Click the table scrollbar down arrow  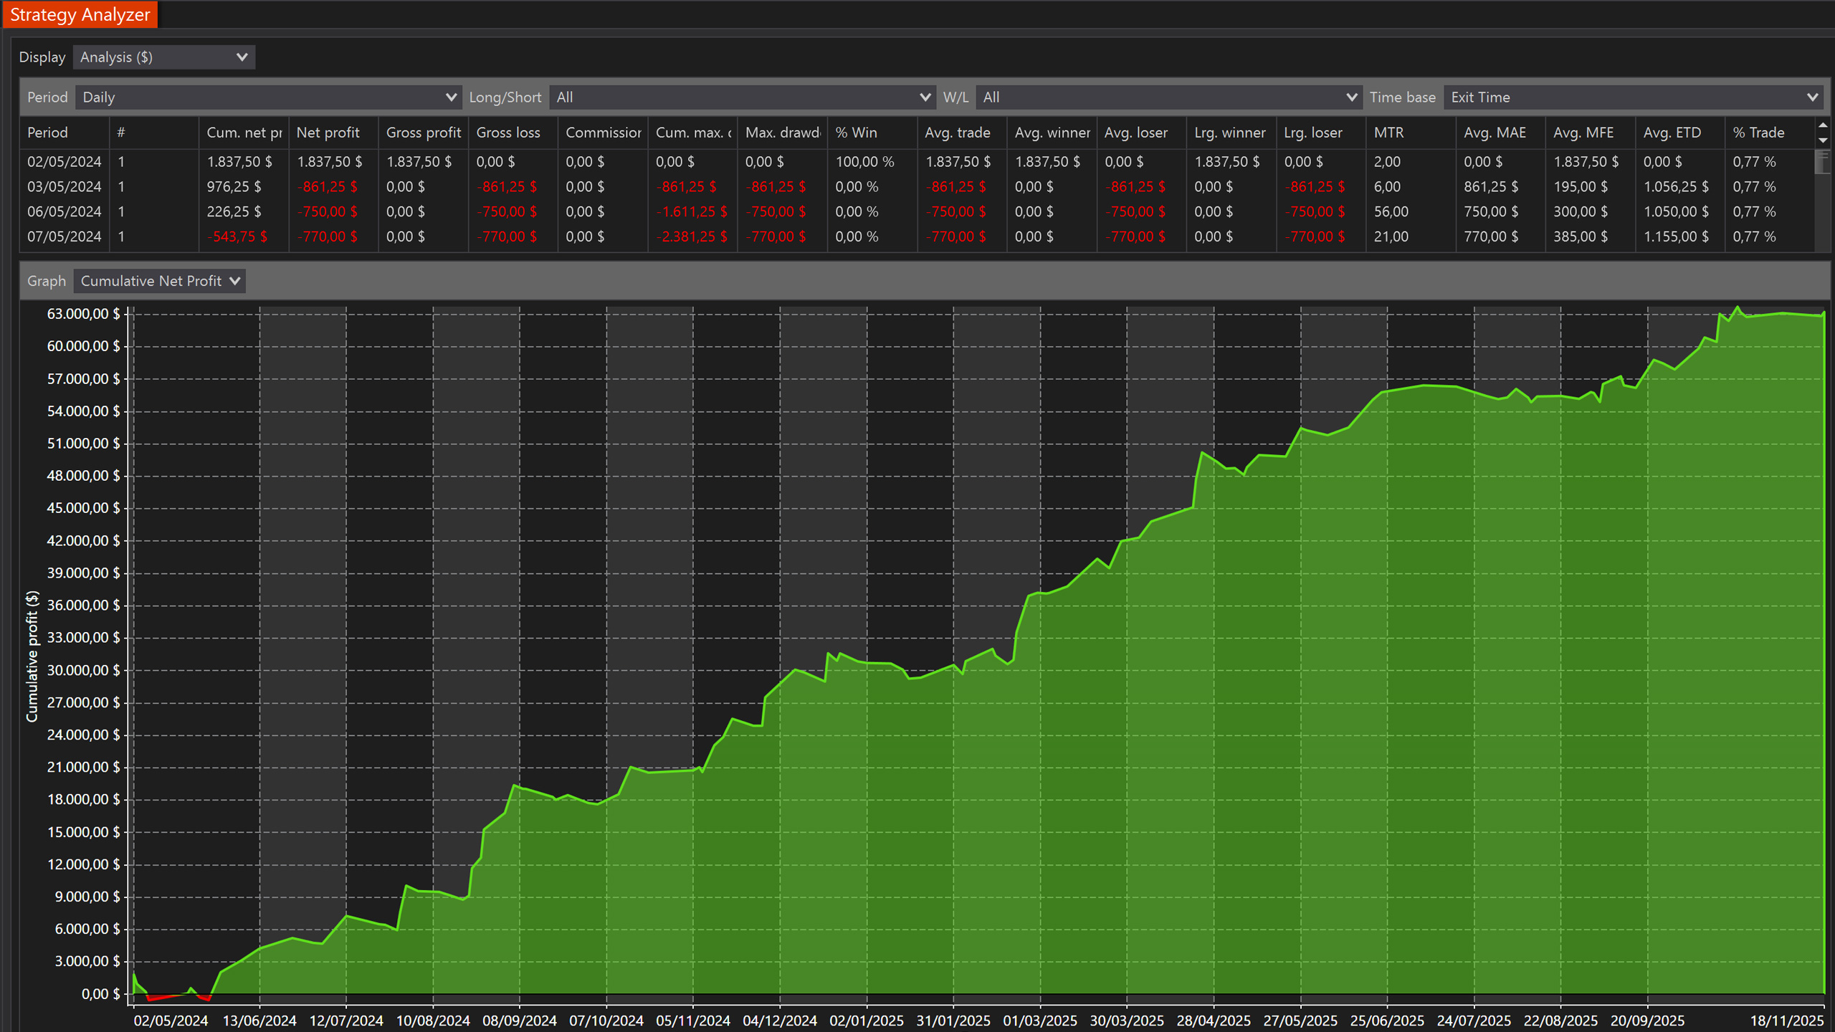click(1823, 140)
